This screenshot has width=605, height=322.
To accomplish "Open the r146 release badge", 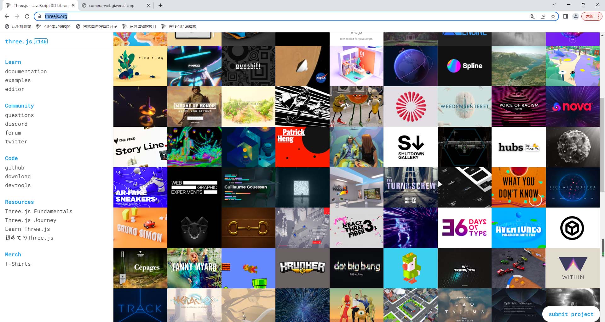I will (x=41, y=42).
